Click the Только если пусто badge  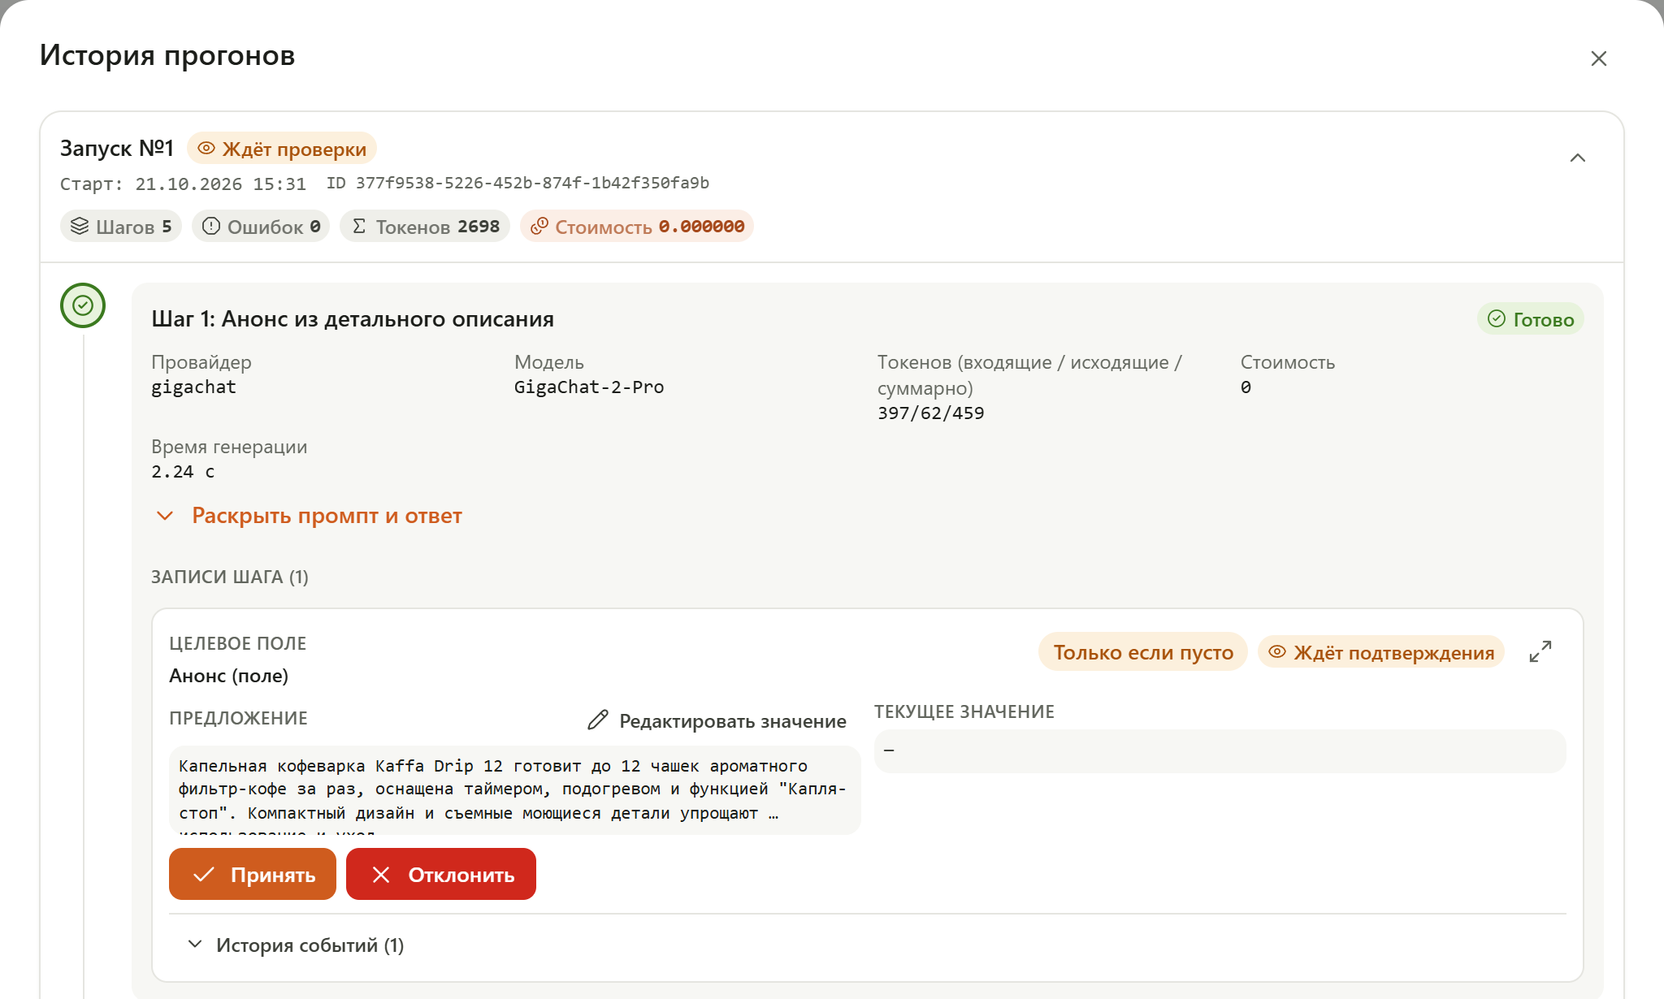(x=1142, y=652)
